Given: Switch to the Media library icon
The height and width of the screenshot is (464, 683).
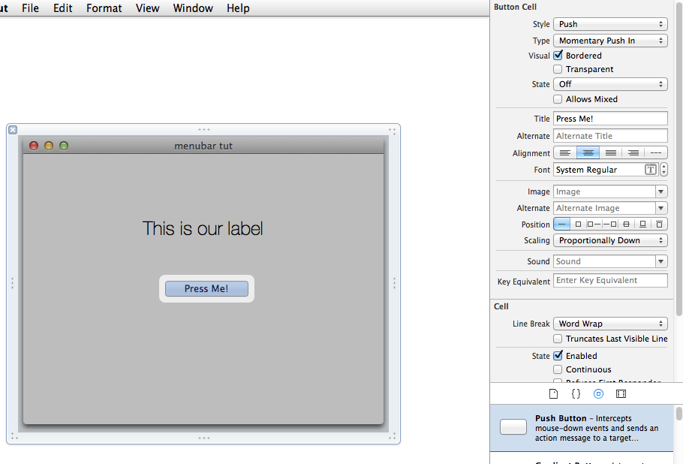Looking at the screenshot, I should point(621,393).
